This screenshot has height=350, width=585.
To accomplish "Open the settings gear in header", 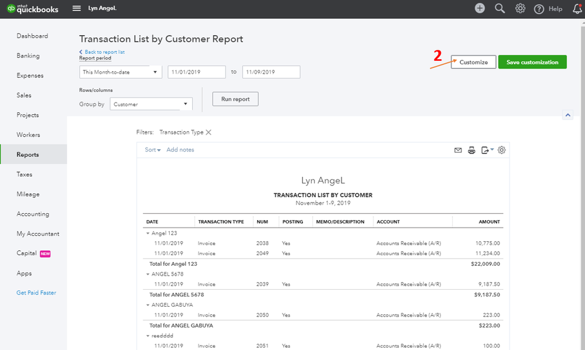I will click(x=520, y=8).
